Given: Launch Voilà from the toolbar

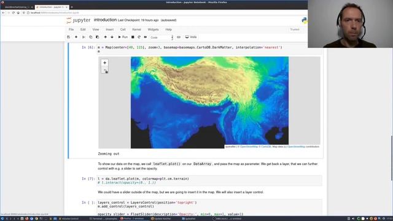Looking at the screenshot, I should [x=191, y=37].
